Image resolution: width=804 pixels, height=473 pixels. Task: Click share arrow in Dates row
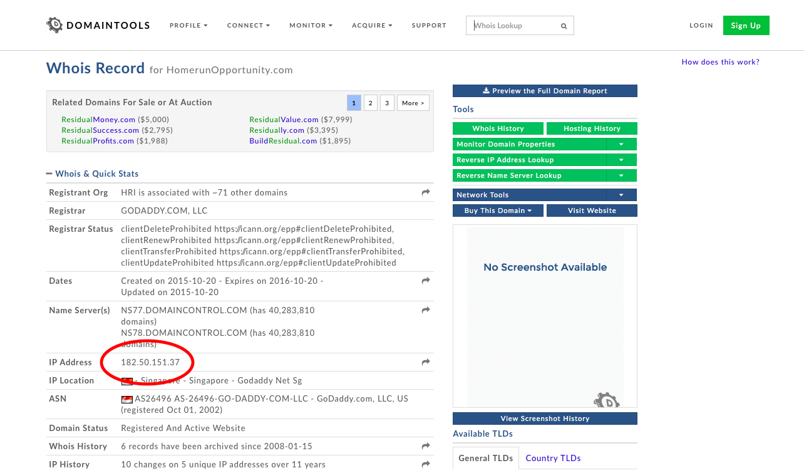pyautogui.click(x=426, y=281)
